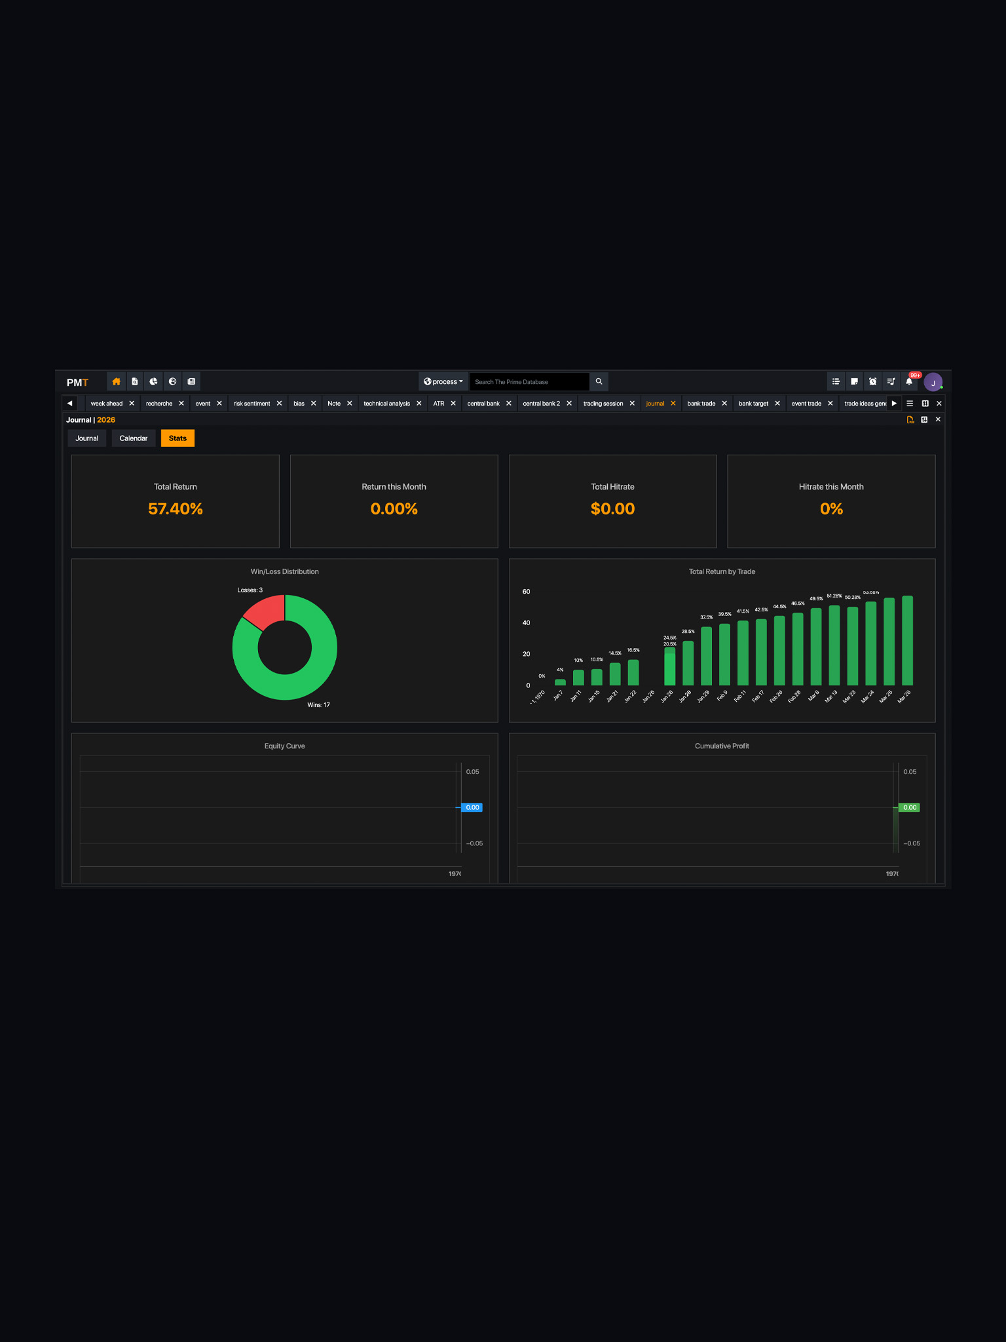Go to the orange Home icon
The width and height of the screenshot is (1006, 1342).
[x=116, y=381]
